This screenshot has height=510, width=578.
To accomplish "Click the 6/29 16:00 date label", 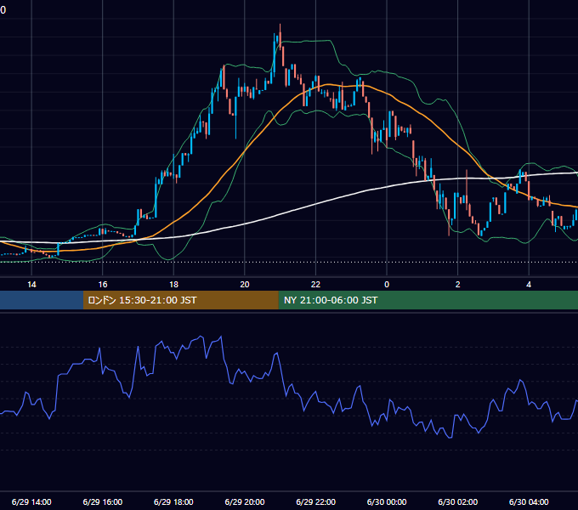I will 103,501.
